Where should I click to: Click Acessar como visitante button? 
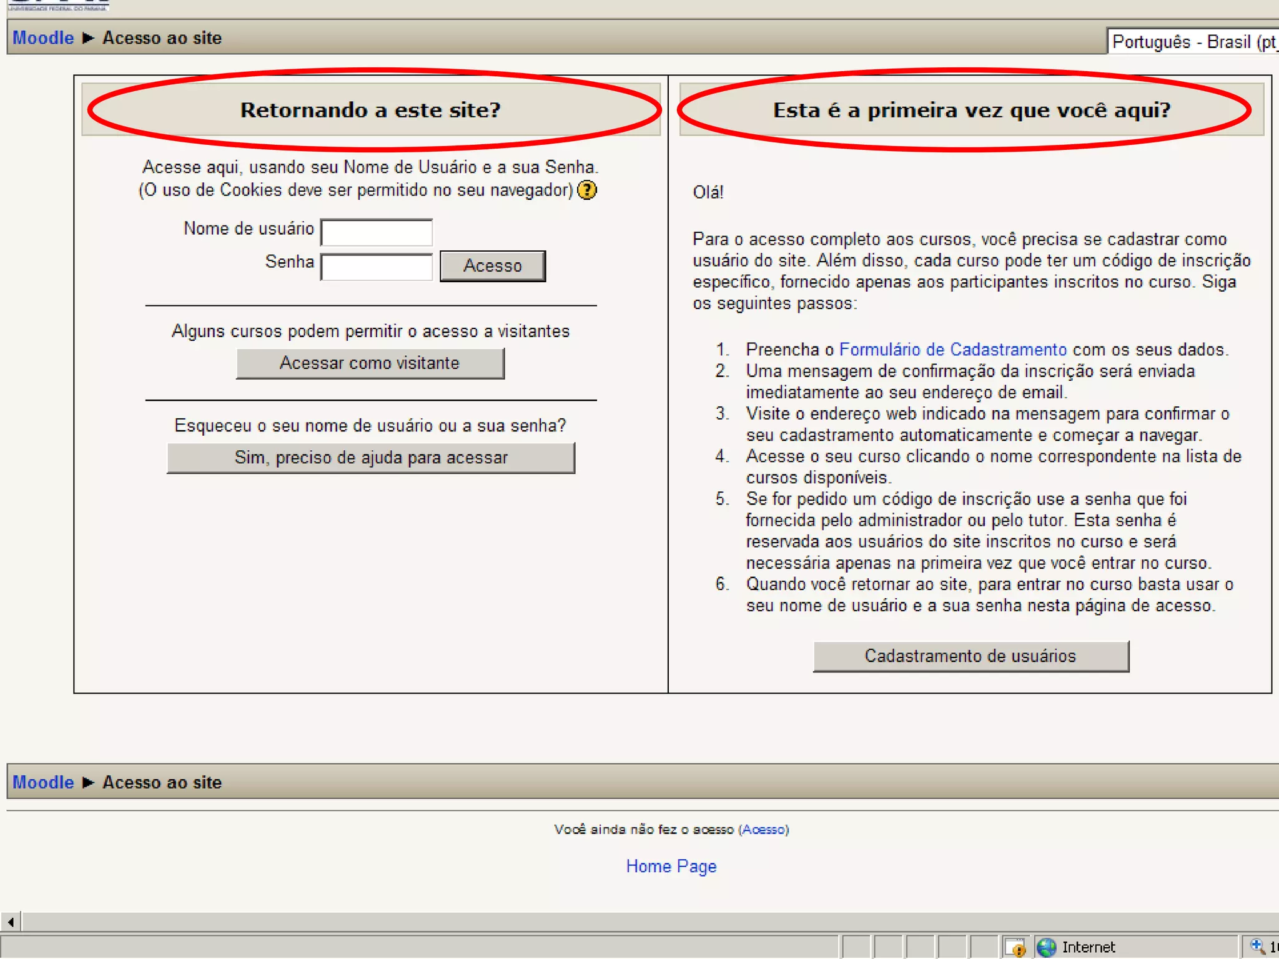[370, 363]
